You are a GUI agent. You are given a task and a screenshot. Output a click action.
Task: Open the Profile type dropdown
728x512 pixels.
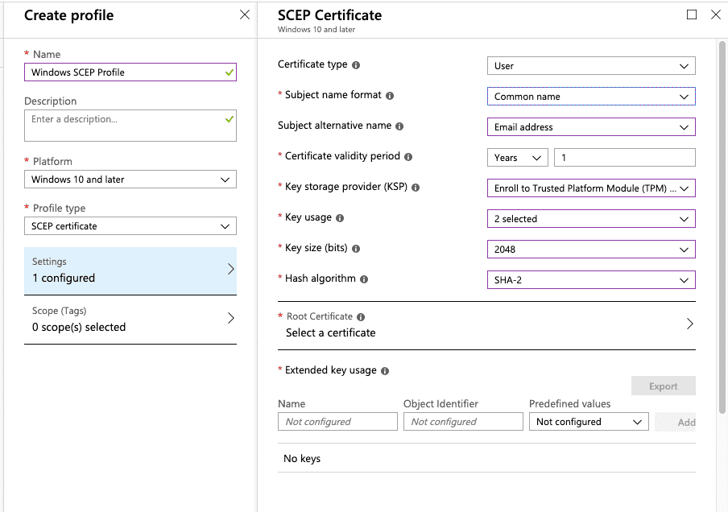pos(130,226)
